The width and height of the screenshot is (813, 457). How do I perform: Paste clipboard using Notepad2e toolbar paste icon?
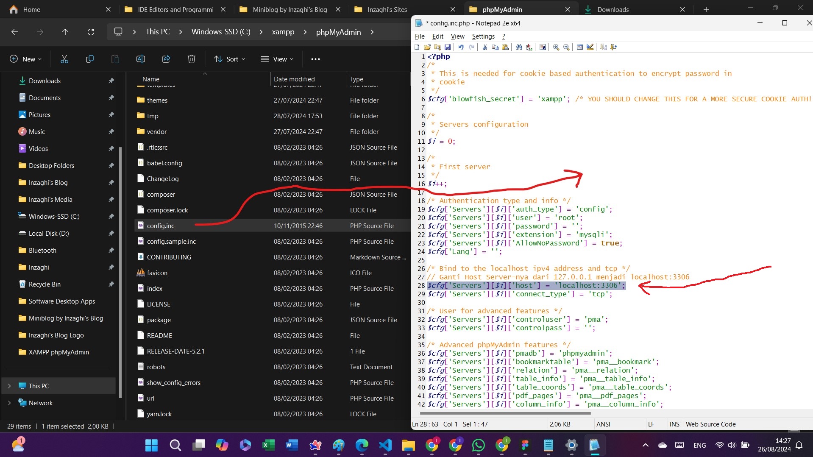click(505, 47)
